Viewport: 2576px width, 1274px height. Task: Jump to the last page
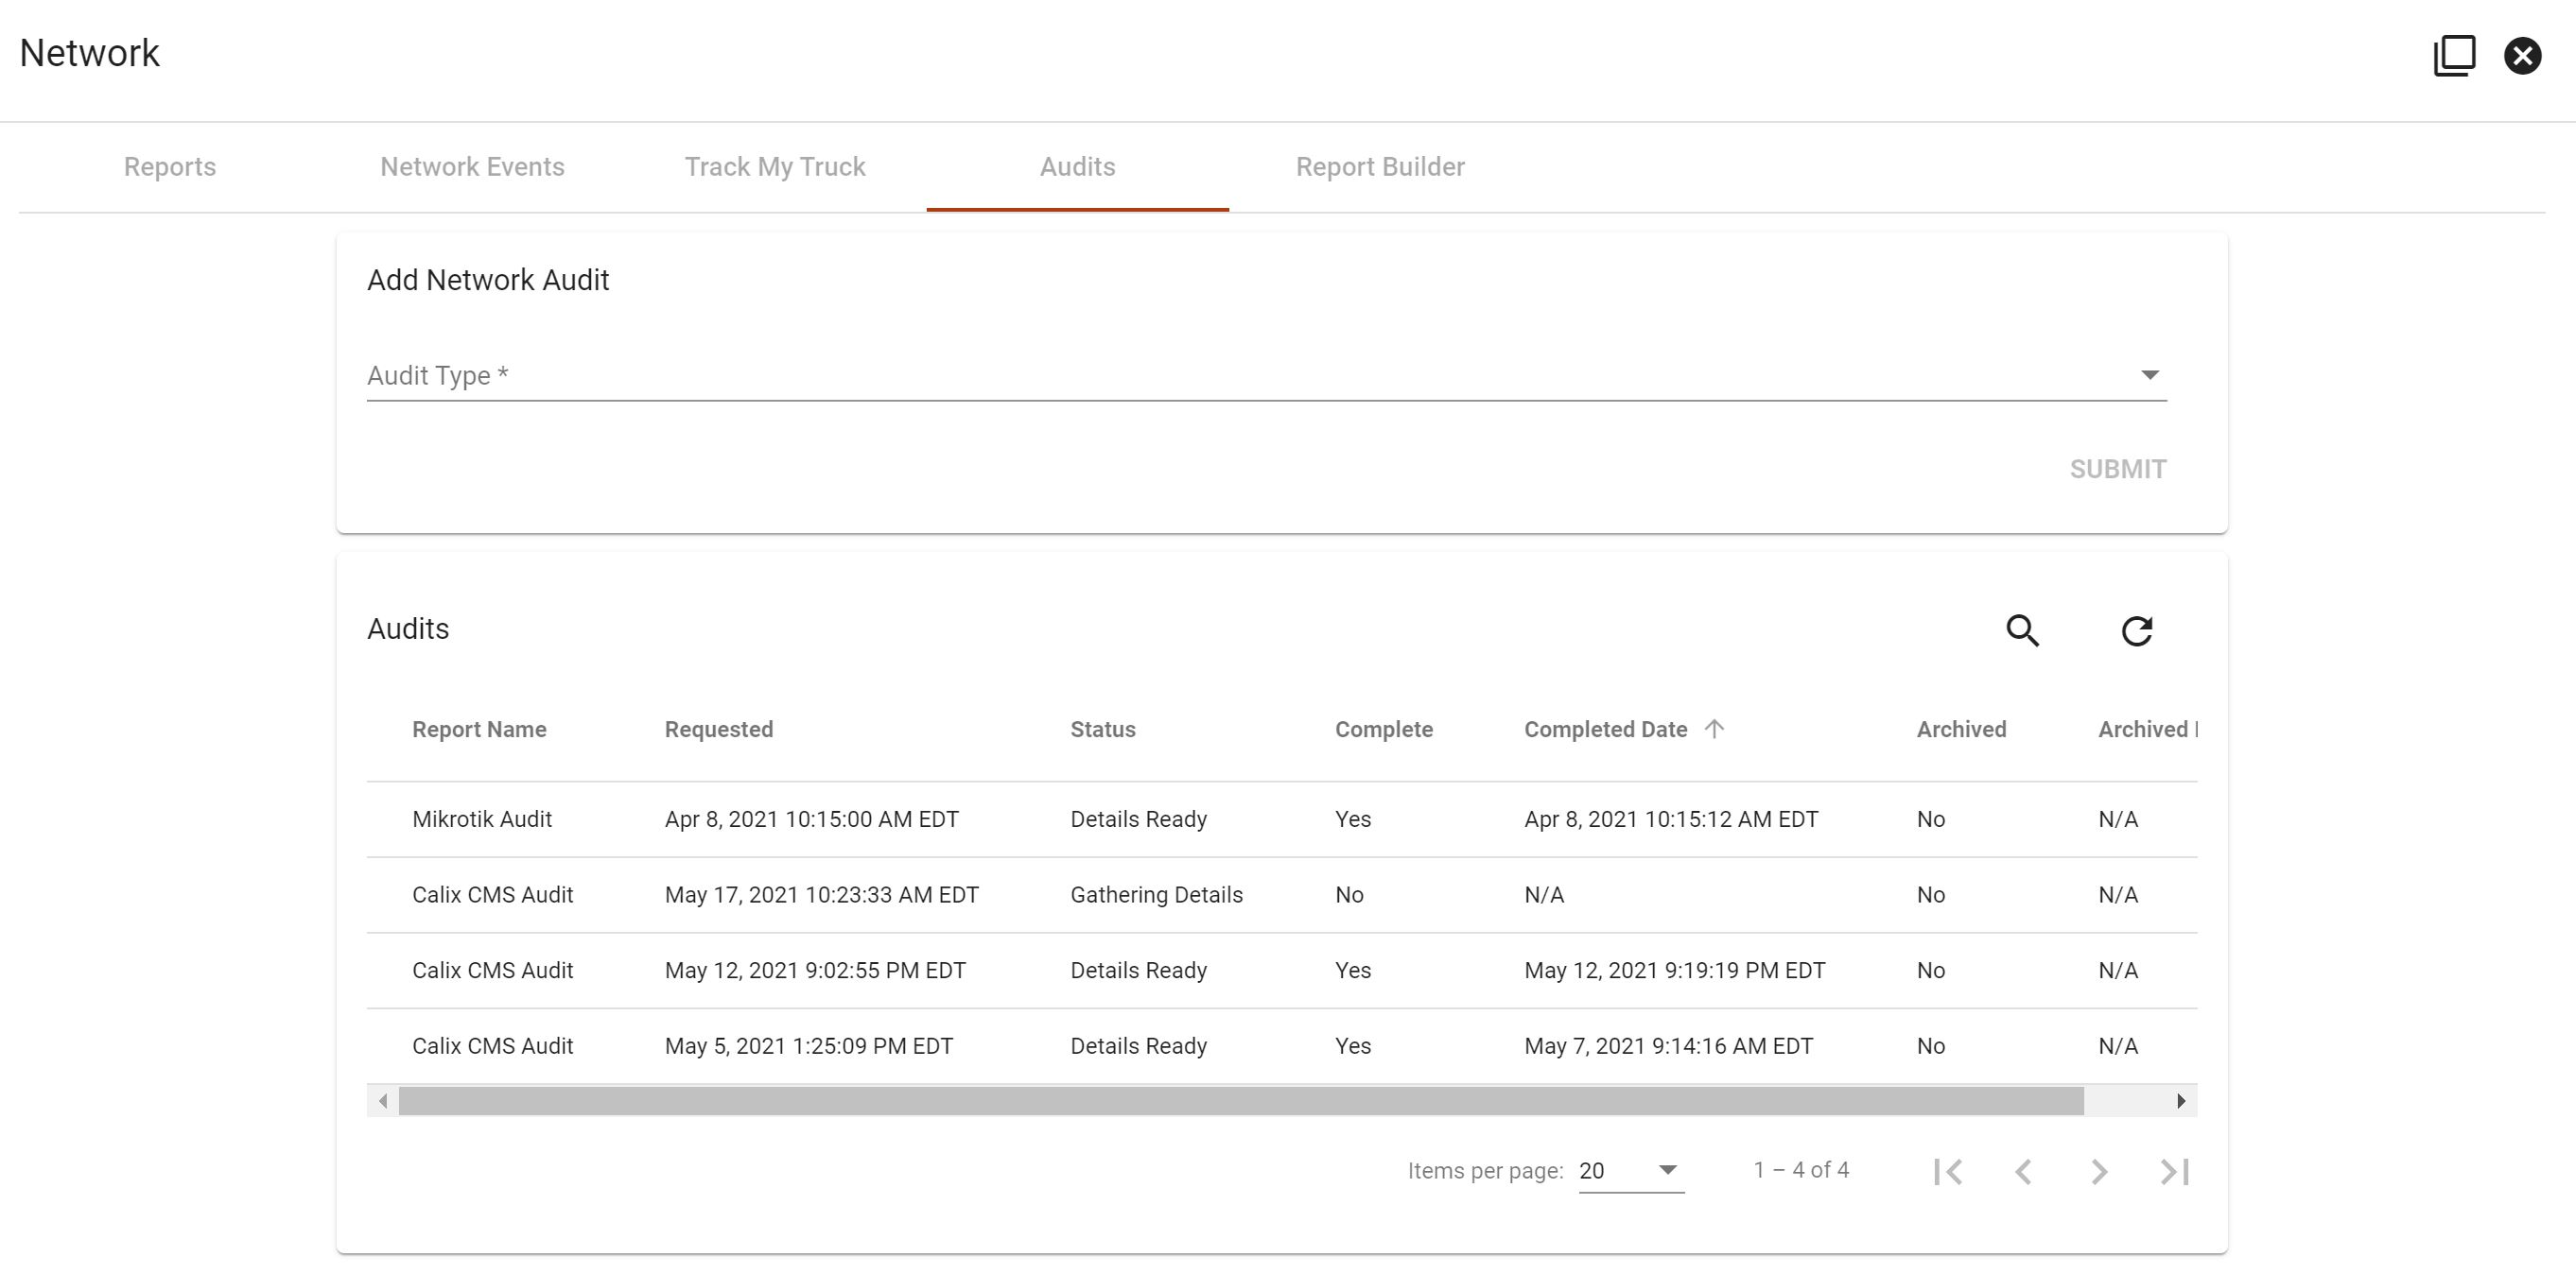pyautogui.click(x=2174, y=1171)
